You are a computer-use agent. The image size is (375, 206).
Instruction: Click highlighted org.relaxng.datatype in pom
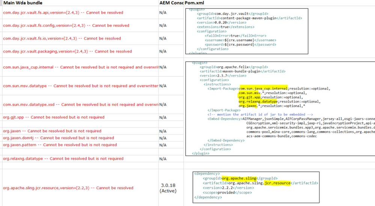pos(258,101)
